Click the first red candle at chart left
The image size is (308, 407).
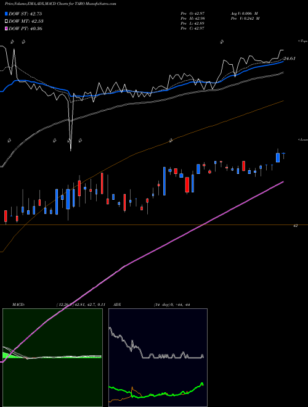click(6, 216)
